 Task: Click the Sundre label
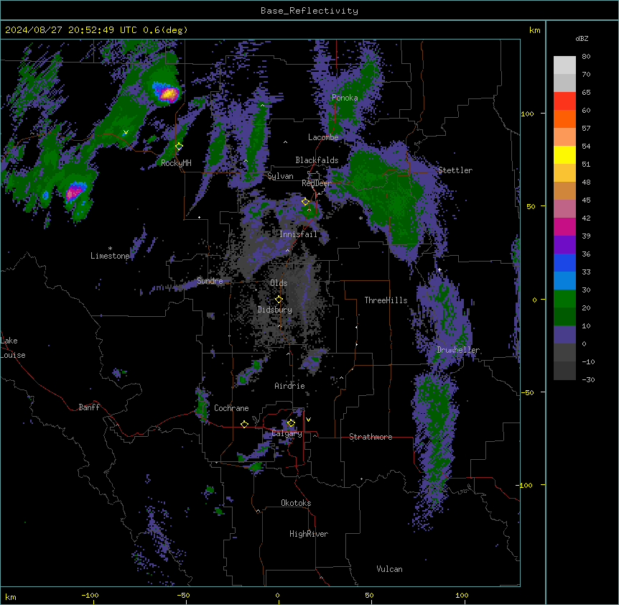[210, 281]
